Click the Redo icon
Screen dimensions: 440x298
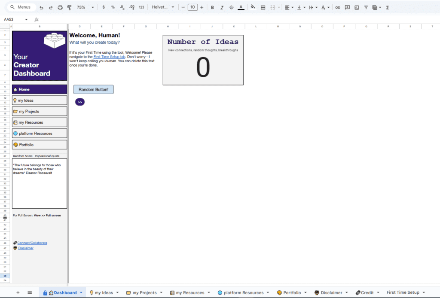[x=51, y=8]
